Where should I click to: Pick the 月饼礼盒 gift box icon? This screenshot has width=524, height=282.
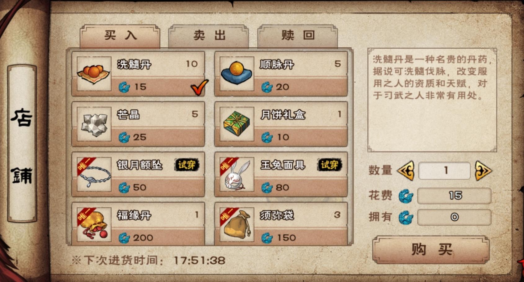pos(237,124)
